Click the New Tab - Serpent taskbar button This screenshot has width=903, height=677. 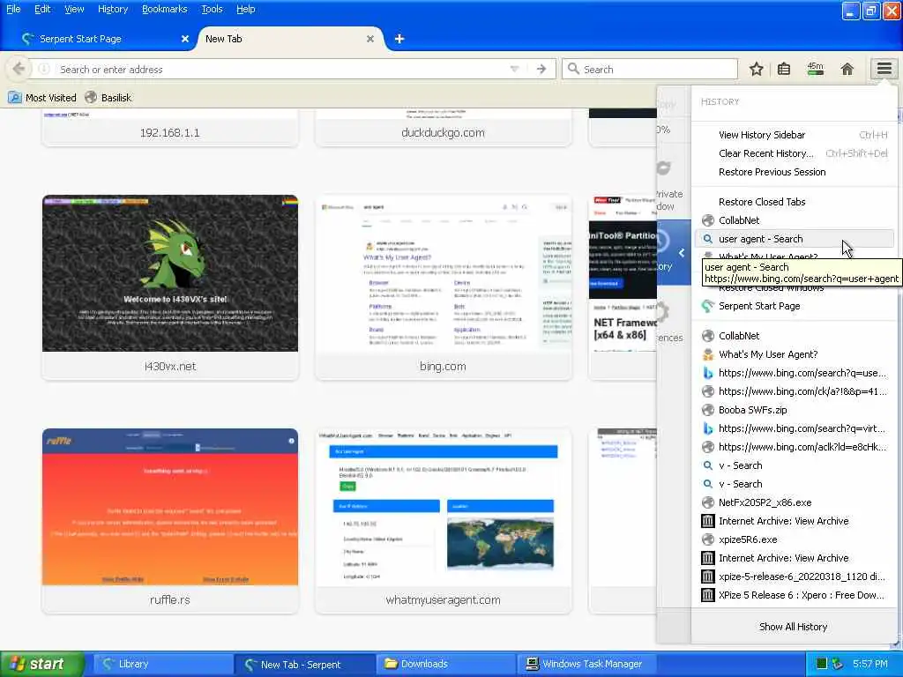click(x=303, y=664)
